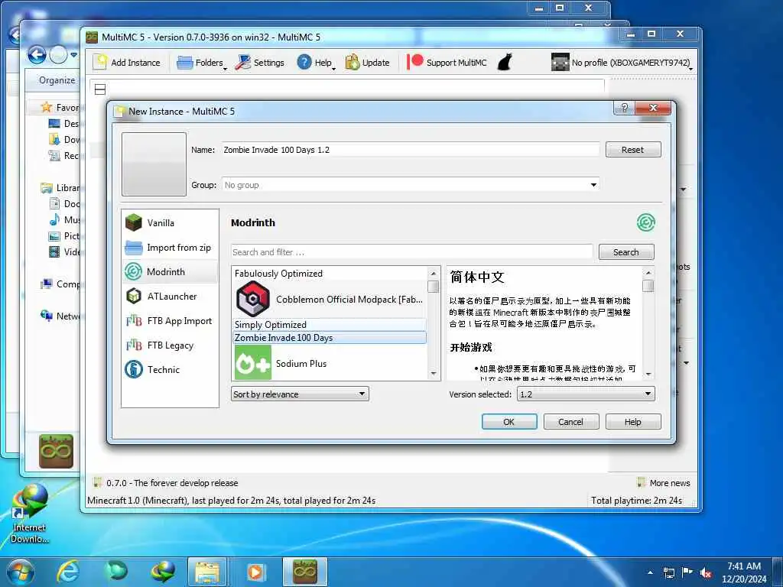Select Import from zip source
Screen dimensions: 783x587
[x=170, y=247]
